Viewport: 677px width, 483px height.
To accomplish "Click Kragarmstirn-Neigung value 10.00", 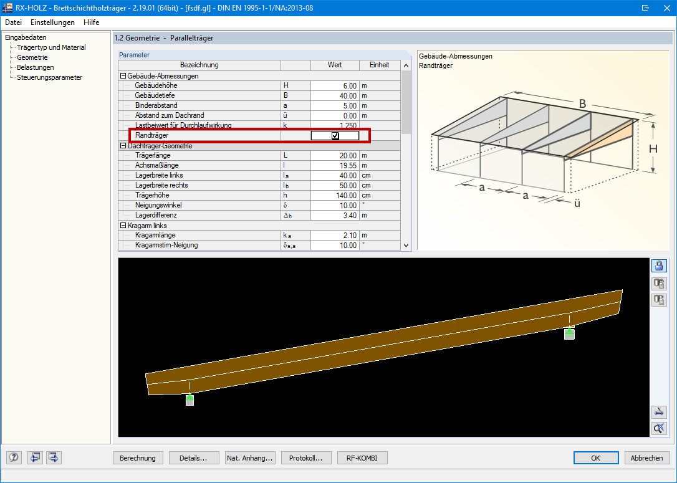I will point(335,245).
